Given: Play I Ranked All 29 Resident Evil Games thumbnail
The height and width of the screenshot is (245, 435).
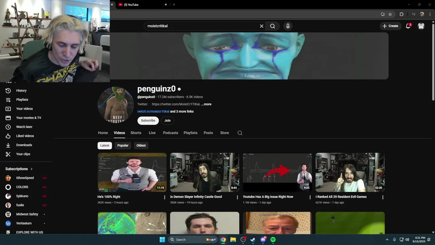Looking at the screenshot, I should [x=350, y=173].
